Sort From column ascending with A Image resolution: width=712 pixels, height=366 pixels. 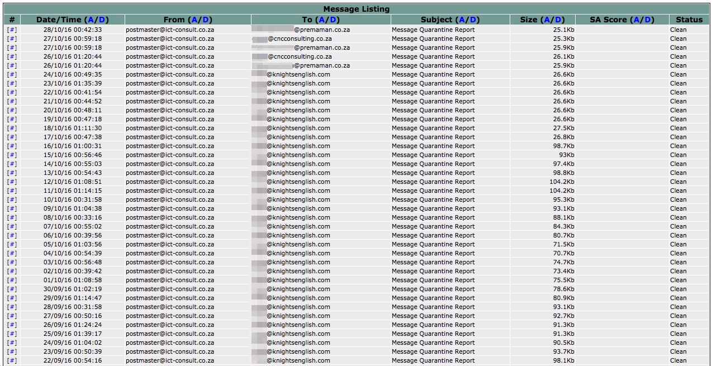pos(194,20)
